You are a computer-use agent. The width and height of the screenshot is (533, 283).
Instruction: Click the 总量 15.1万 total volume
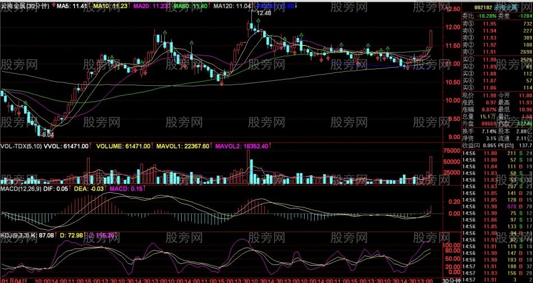pos(488,117)
